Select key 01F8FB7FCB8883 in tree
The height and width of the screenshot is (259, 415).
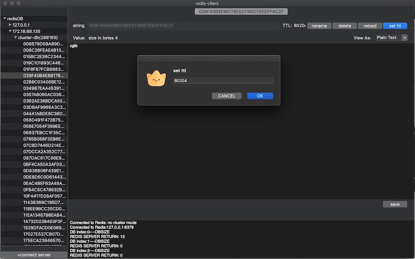44,69
